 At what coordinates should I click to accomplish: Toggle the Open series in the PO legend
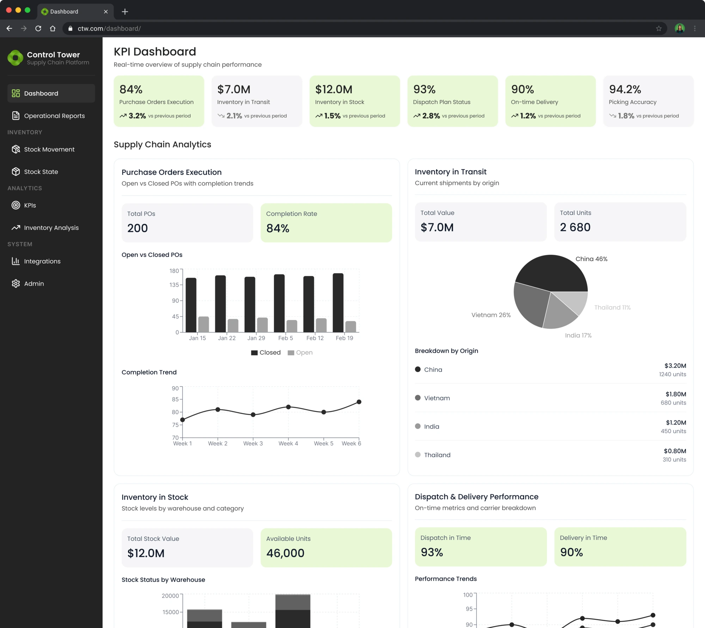point(300,352)
